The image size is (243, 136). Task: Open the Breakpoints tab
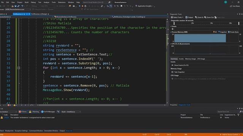(x=9, y=131)
